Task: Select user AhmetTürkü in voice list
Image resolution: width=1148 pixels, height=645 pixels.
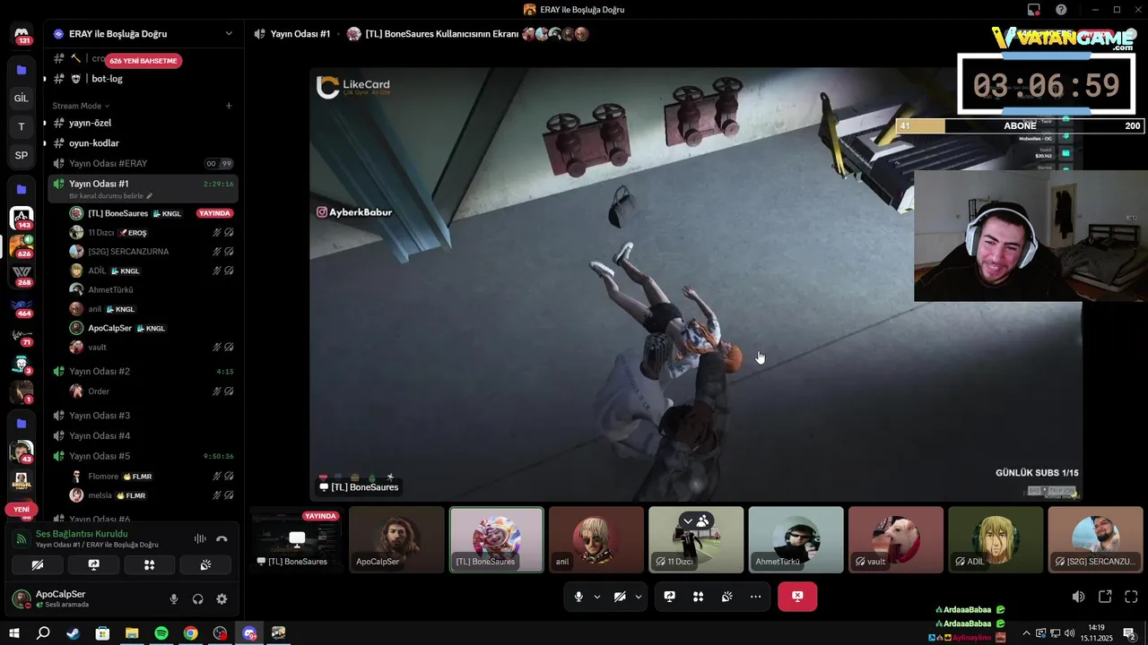Action: point(151,289)
